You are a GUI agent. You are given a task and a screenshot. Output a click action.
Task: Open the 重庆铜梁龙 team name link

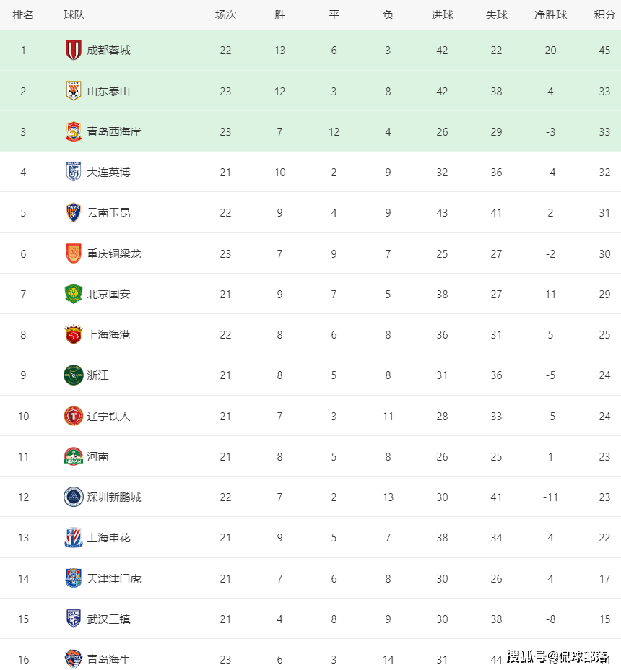tap(113, 254)
